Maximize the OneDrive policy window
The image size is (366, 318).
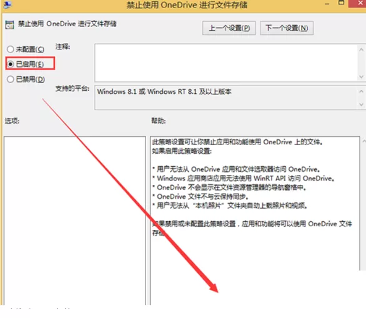[x=341, y=3]
